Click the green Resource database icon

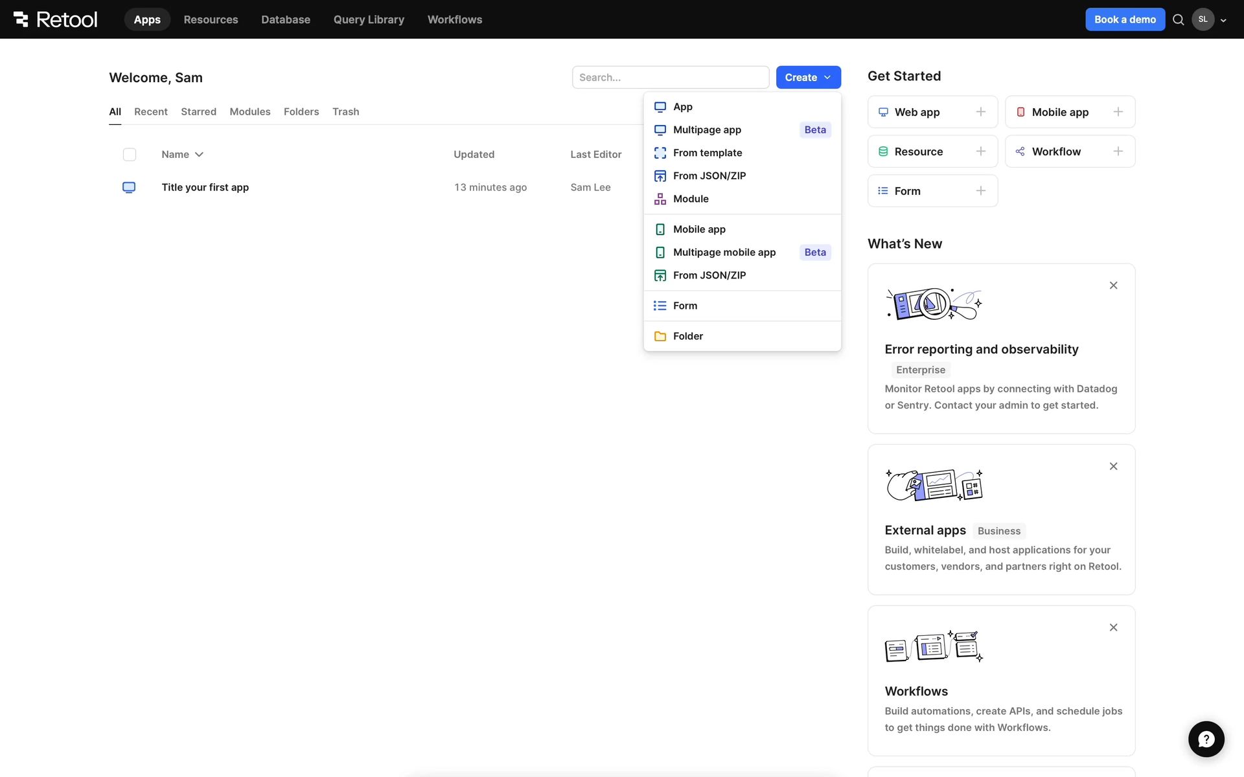coord(883,152)
